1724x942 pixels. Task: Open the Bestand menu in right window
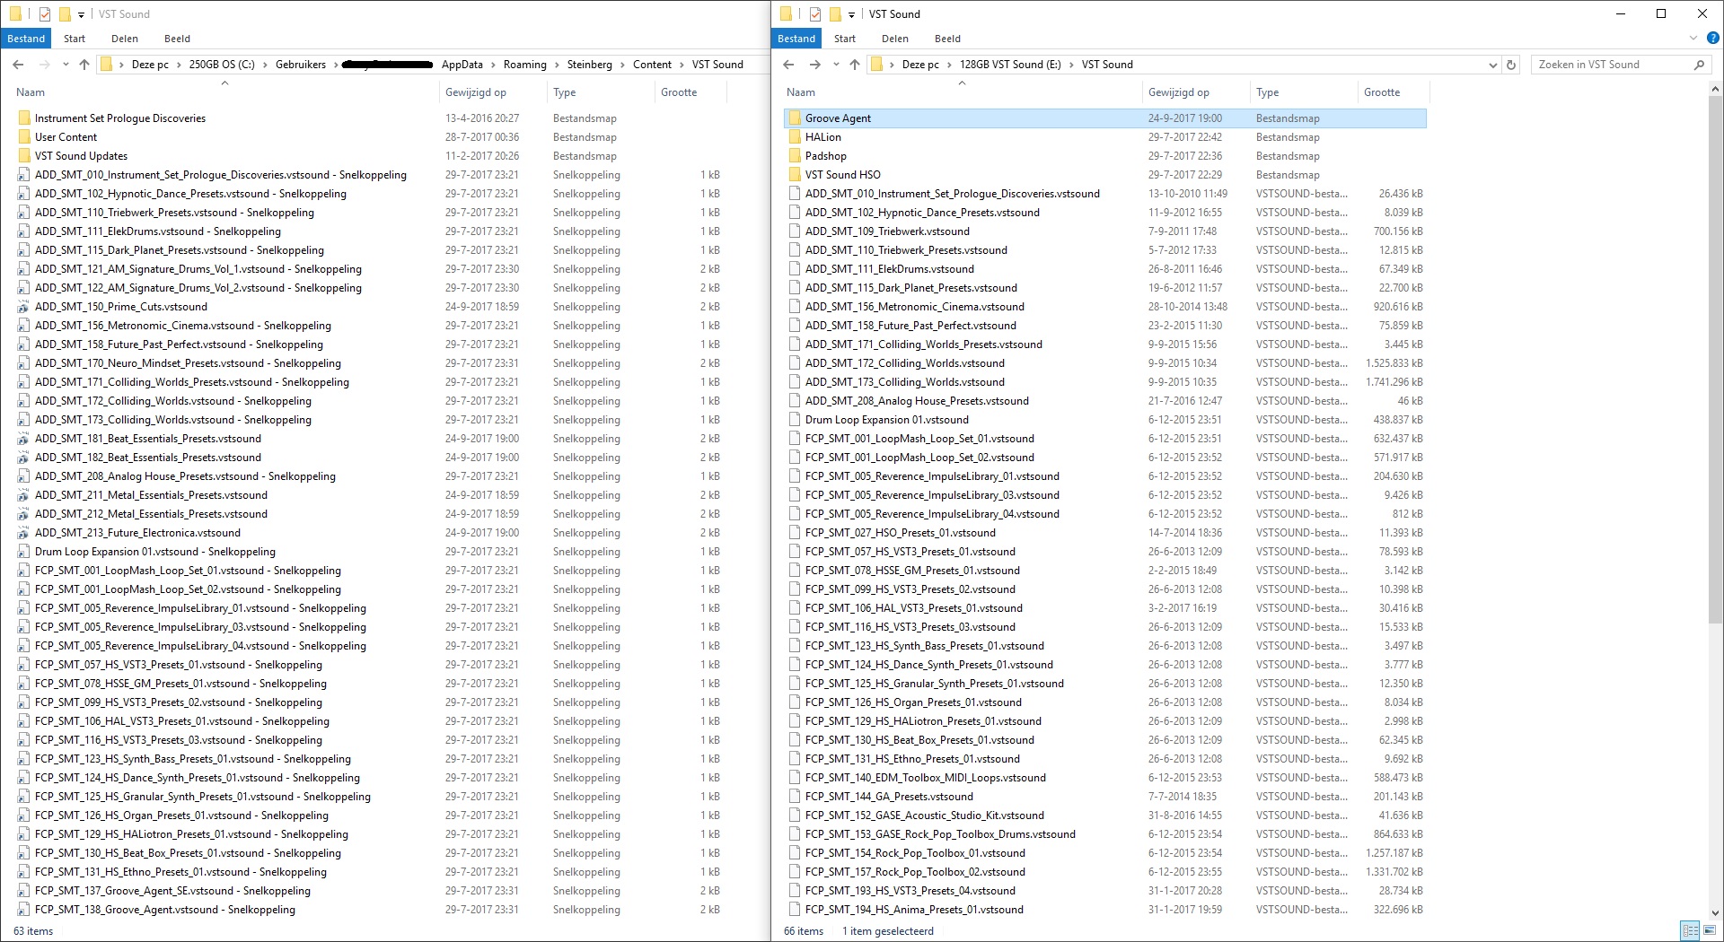tap(796, 39)
